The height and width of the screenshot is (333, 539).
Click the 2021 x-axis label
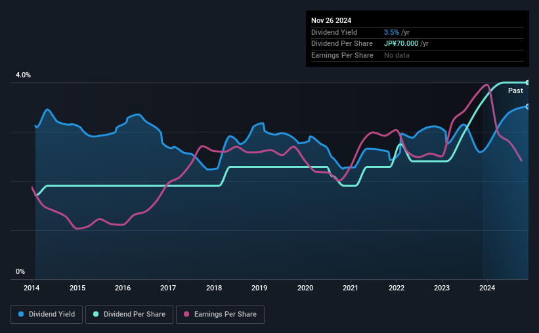[351, 288]
